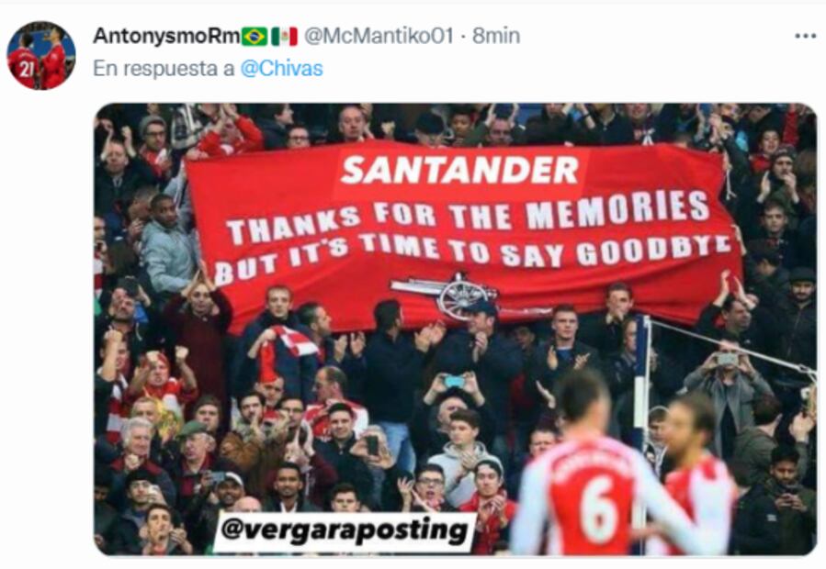Open the attached crowd banner photo
Viewport: 826px width, 569px height.
[x=456, y=329]
